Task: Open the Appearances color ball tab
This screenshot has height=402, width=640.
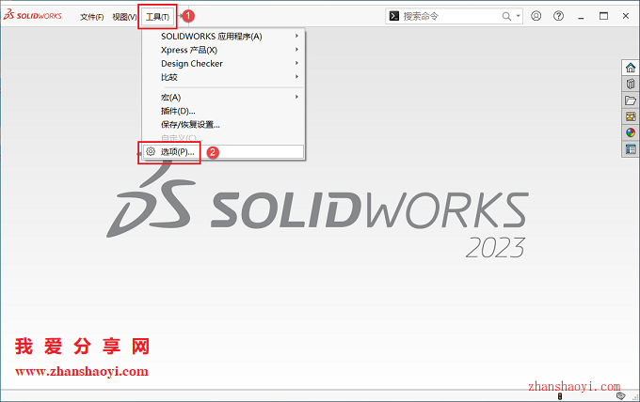Action: click(x=631, y=132)
